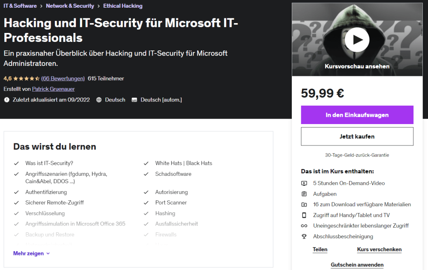This screenshot has height=270, width=428.
Task: Play the course preview video
Action: [x=357, y=40]
